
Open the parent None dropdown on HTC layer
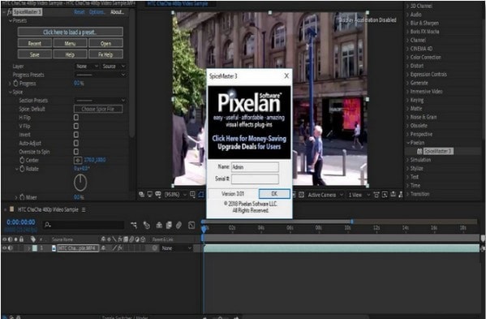tap(176, 248)
